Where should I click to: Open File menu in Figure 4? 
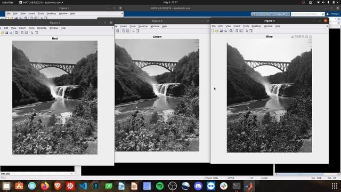click(214, 26)
